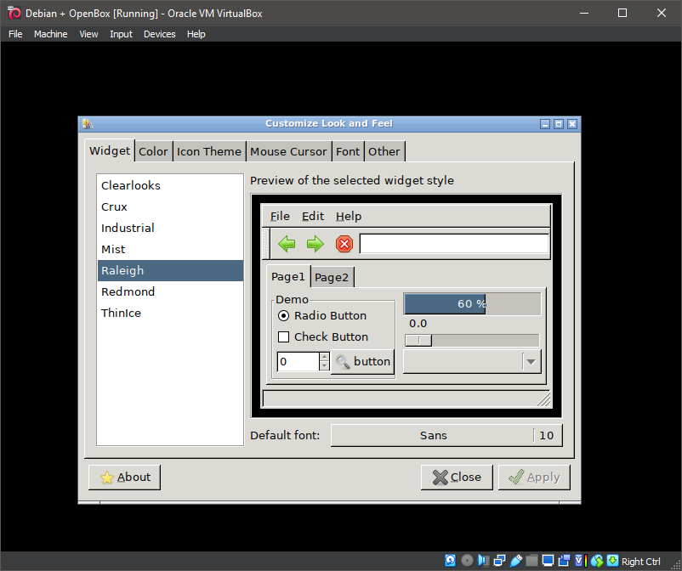Screen dimensions: 682x571
Task: Click the green forward arrow icon
Action: pyautogui.click(x=315, y=244)
